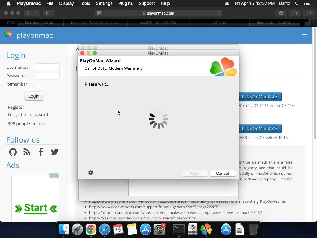Toggle the Safari sidebar

(x=49, y=13)
